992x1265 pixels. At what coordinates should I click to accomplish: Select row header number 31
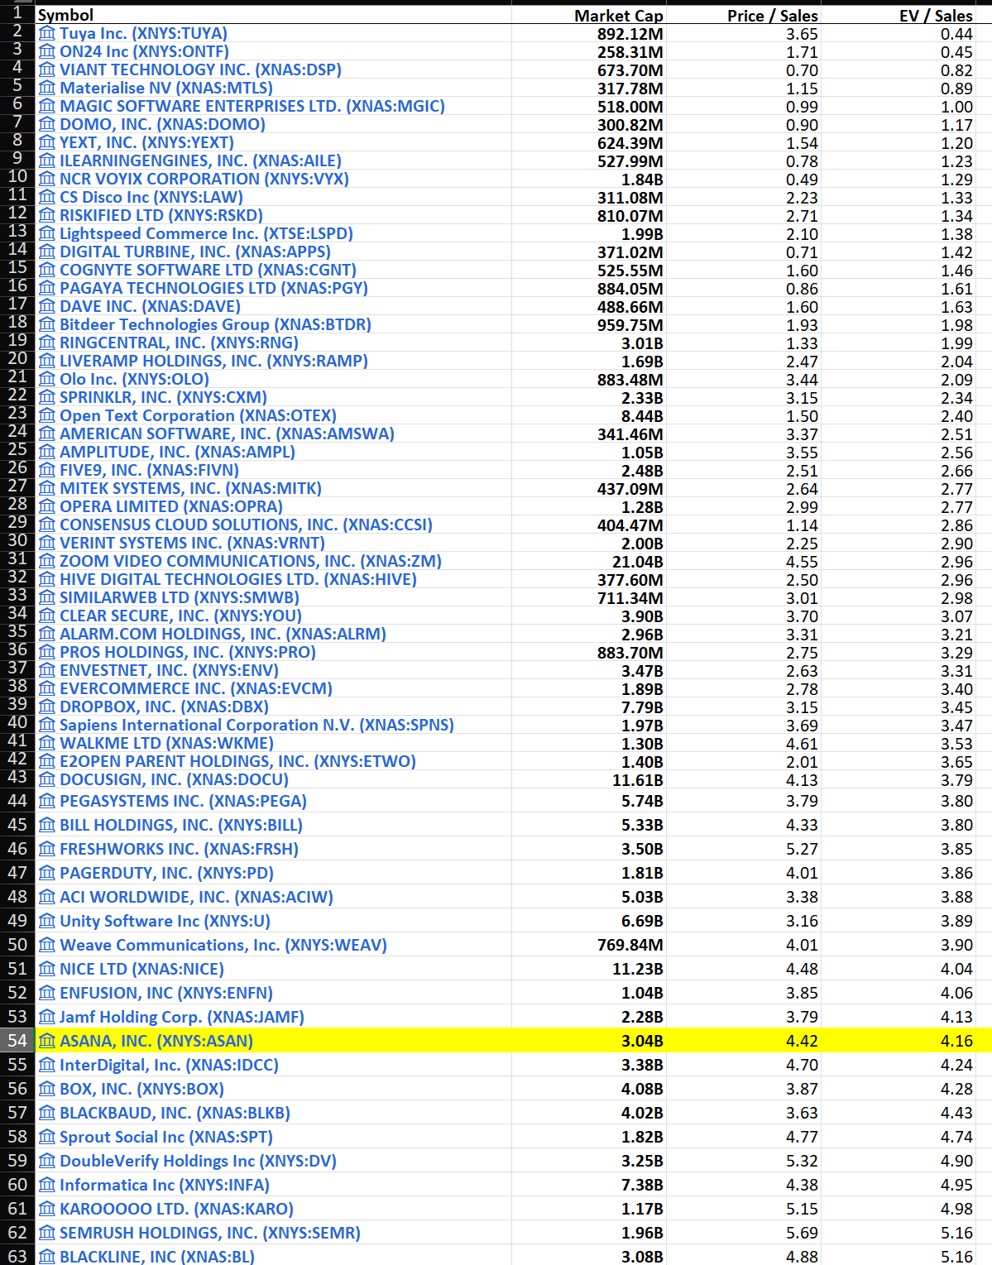coord(17,559)
